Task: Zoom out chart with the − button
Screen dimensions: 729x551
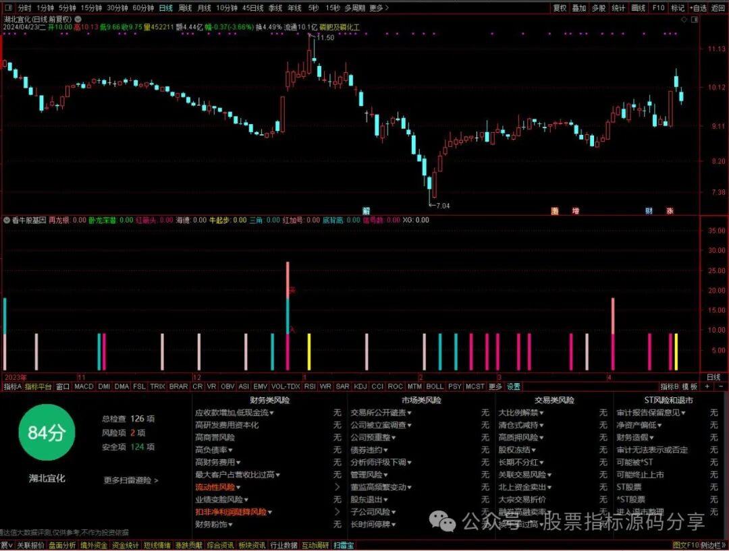Action: 721,386
